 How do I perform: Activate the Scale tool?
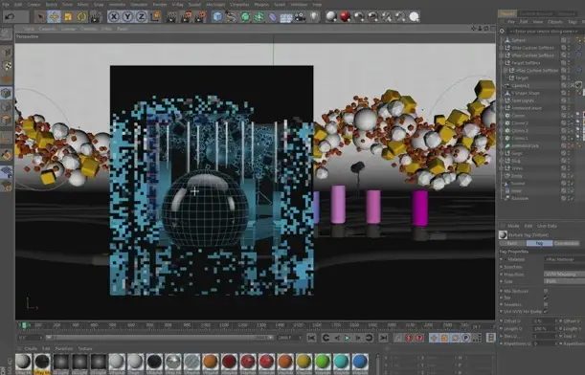68,17
